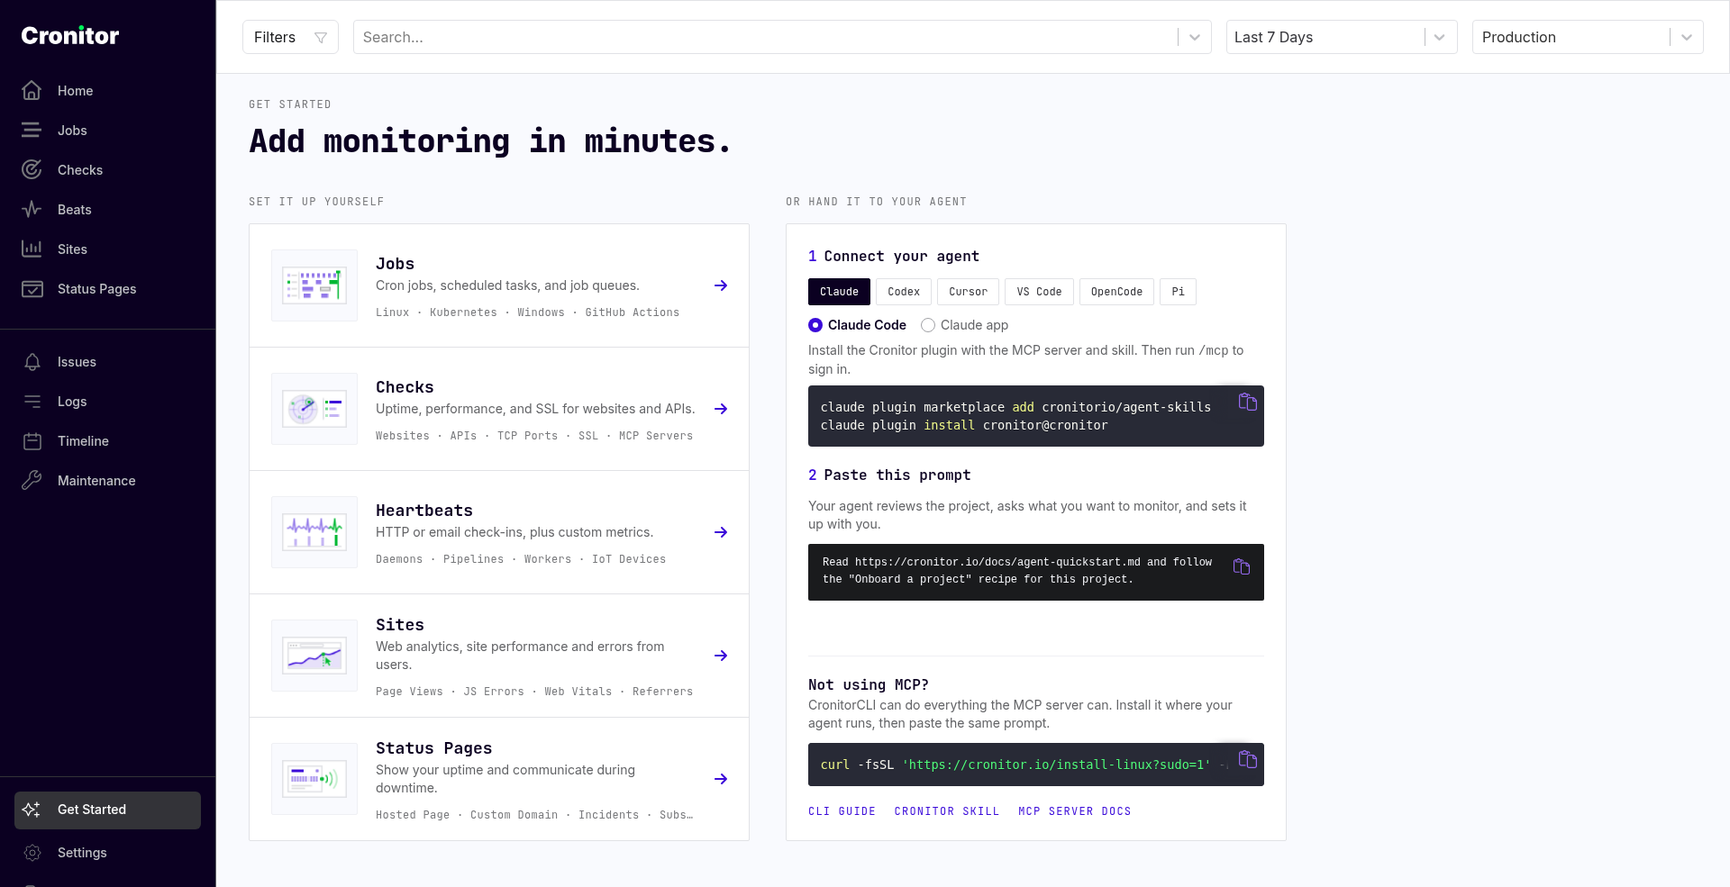Switch to the Pi agent tab
This screenshot has width=1730, height=887.
coord(1178,292)
